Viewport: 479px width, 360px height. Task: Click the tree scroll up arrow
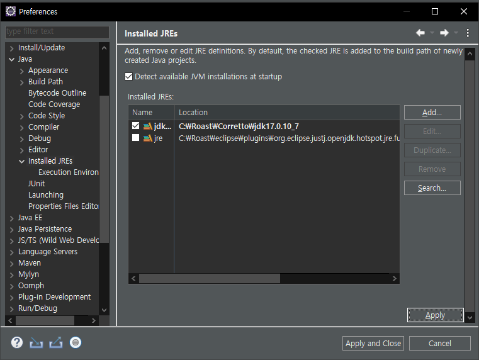click(104, 48)
